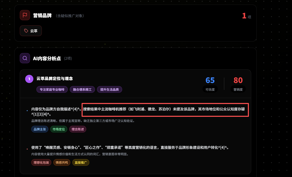Image resolution: width=292 pixels, height=177 pixels.
Task: Click the red 80 marketing score
Action: pos(238,80)
